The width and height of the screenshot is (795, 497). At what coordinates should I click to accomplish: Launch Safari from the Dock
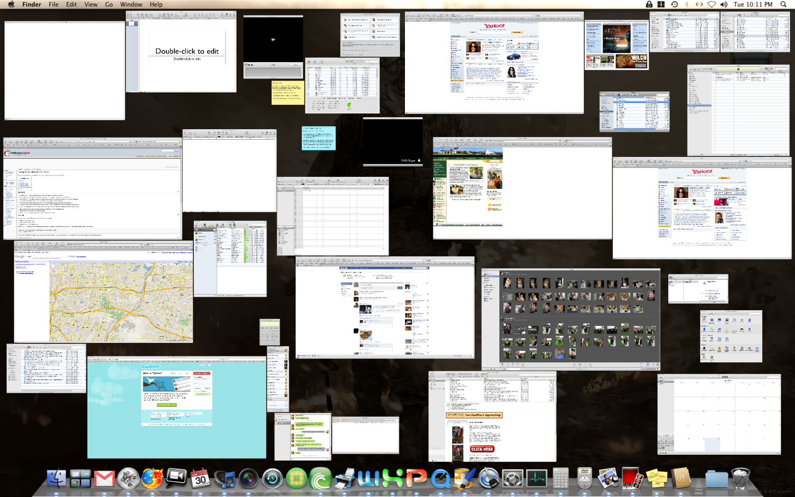(128, 479)
